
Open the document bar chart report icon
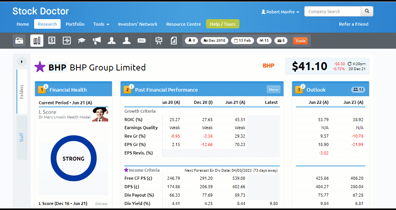(x=174, y=41)
